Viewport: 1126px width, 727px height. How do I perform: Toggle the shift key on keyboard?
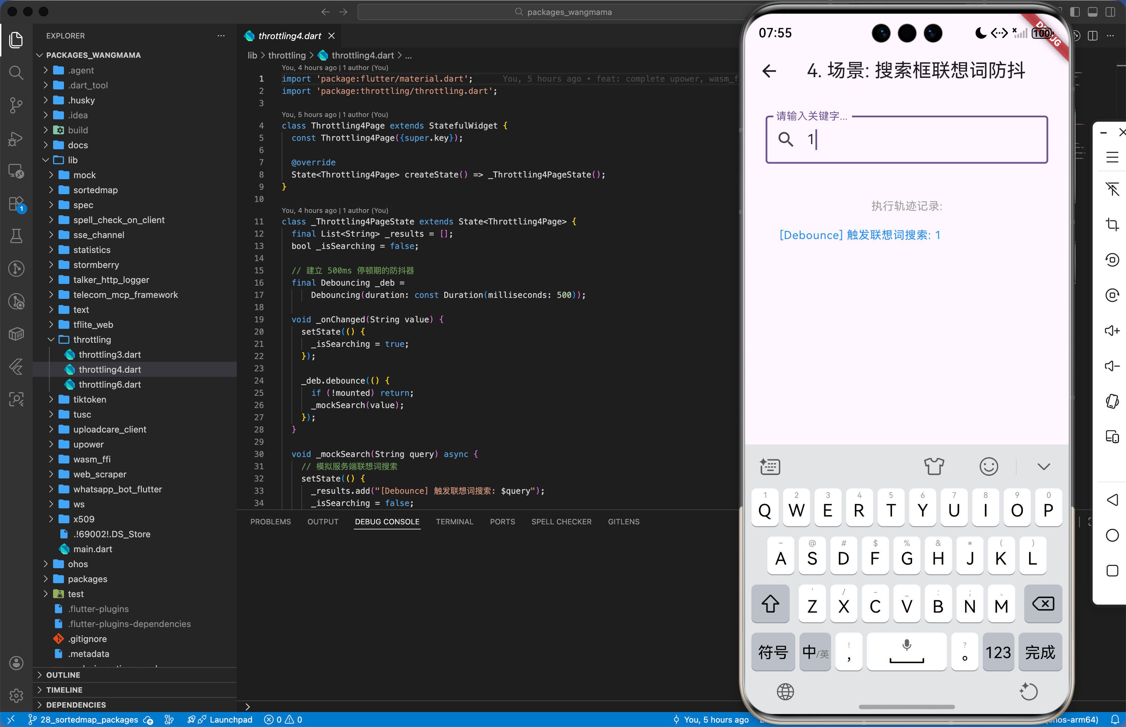click(x=770, y=604)
